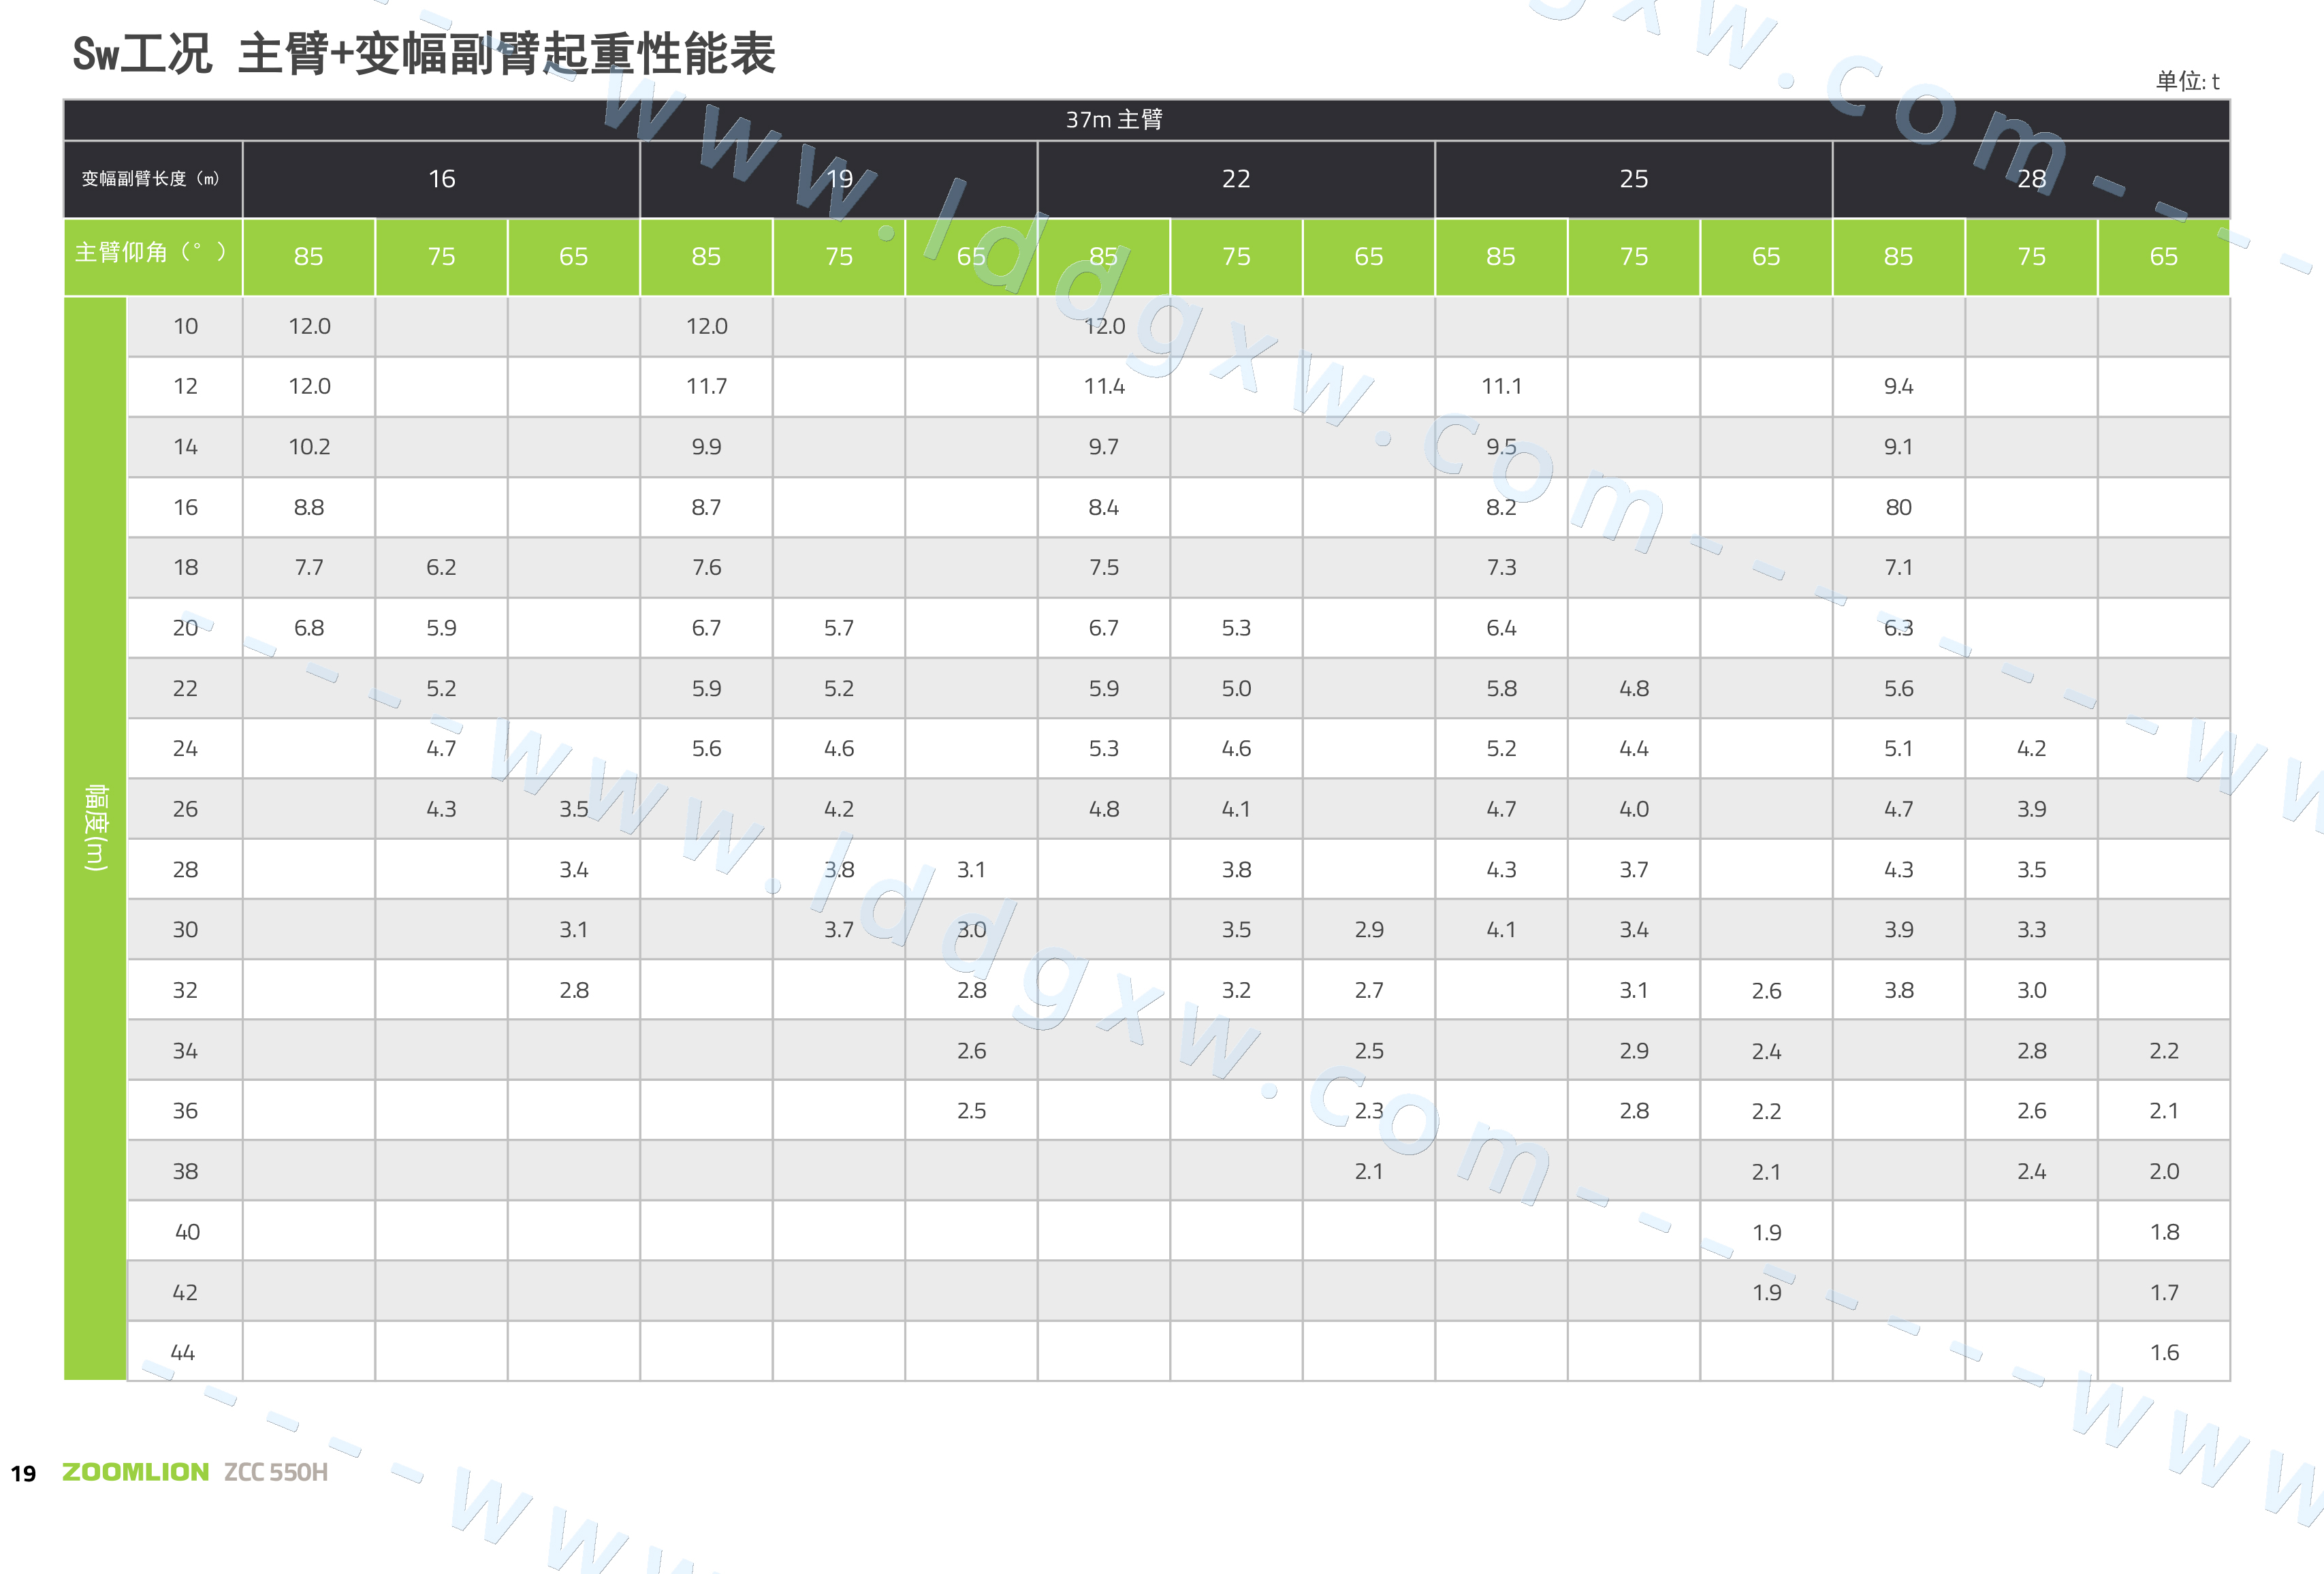Screen dimensions: 2324x1574
Task: Select the jib length '22' column header
Action: coord(1236,179)
